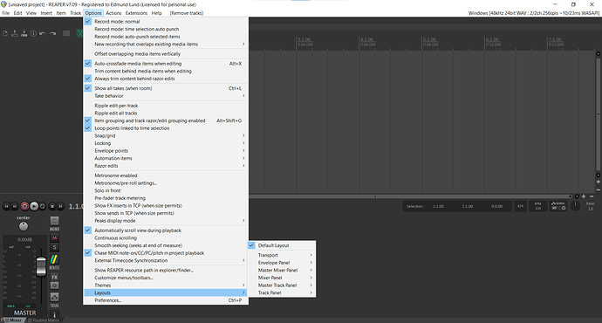602x323 pixels.
Task: Select the checked Default Layout entry
Action: pyautogui.click(x=282, y=245)
